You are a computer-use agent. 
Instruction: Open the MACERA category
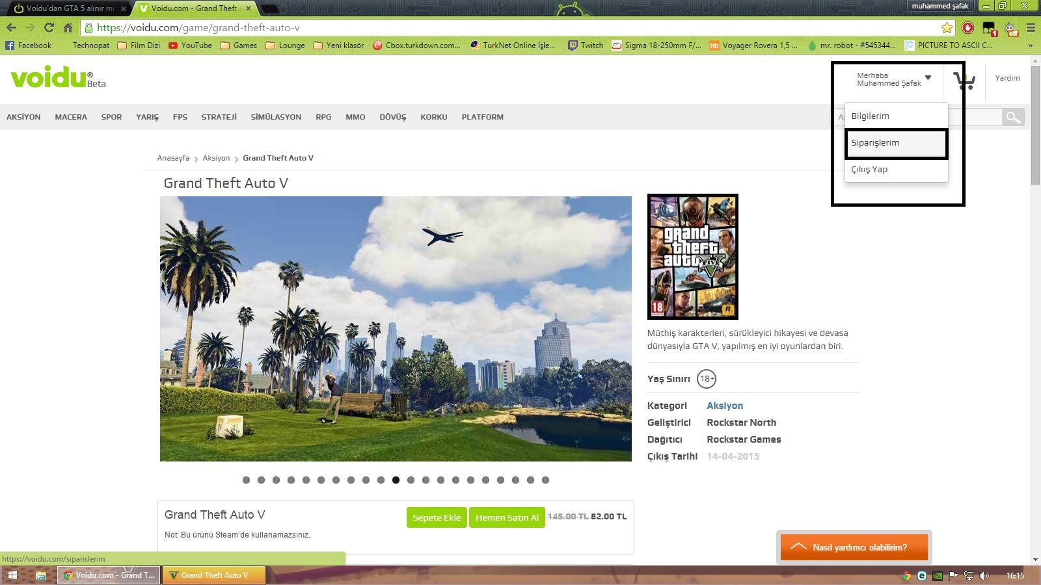(71, 117)
